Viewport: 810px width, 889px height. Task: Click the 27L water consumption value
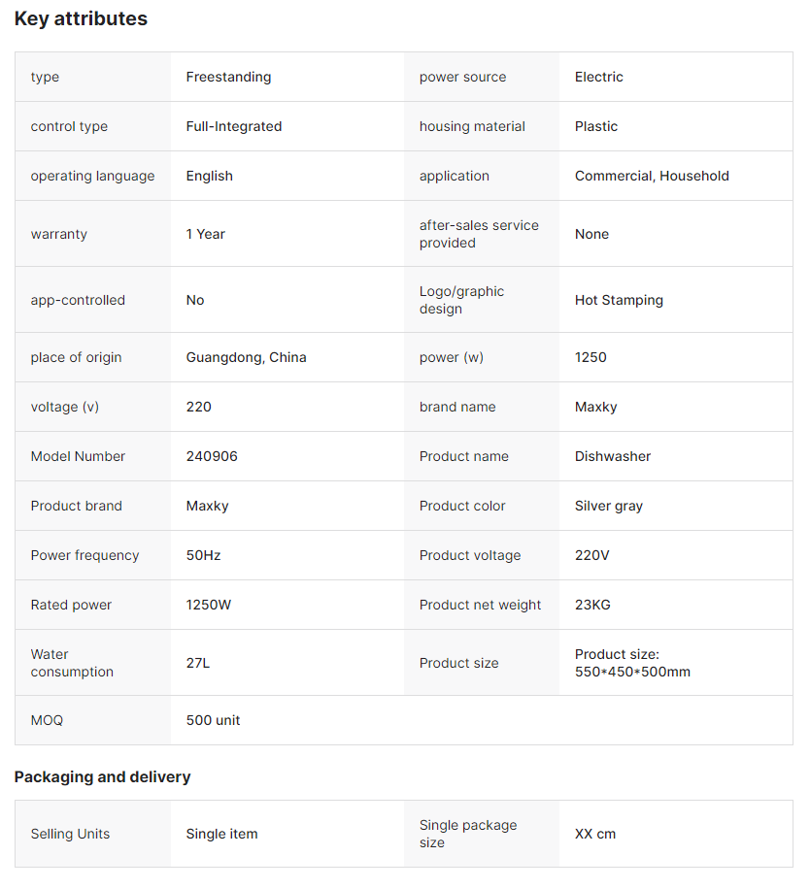click(x=197, y=663)
